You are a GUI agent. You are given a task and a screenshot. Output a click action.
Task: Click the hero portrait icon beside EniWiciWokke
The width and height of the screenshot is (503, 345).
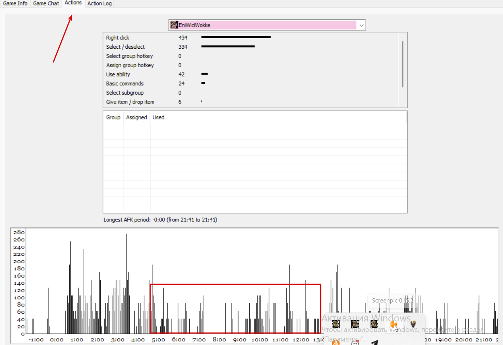(174, 25)
